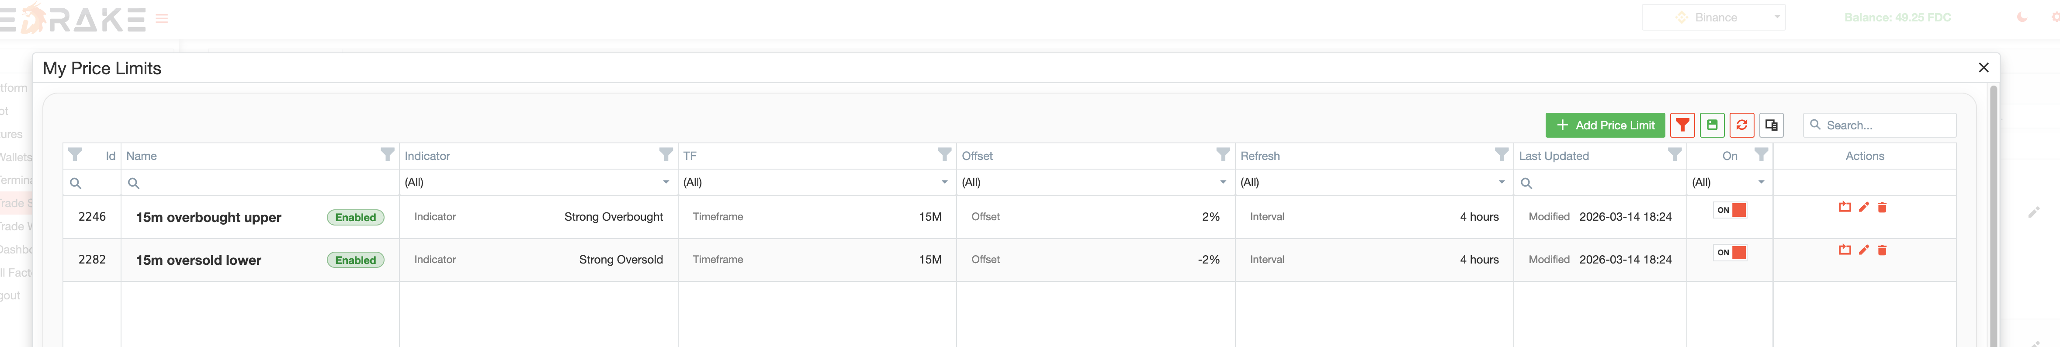The width and height of the screenshot is (2060, 347).
Task: Click the Add Price Limit button
Action: [1605, 125]
